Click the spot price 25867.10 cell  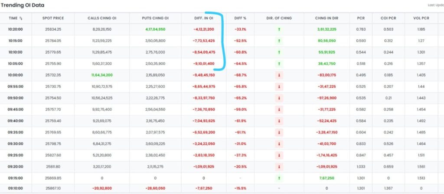click(x=52, y=188)
